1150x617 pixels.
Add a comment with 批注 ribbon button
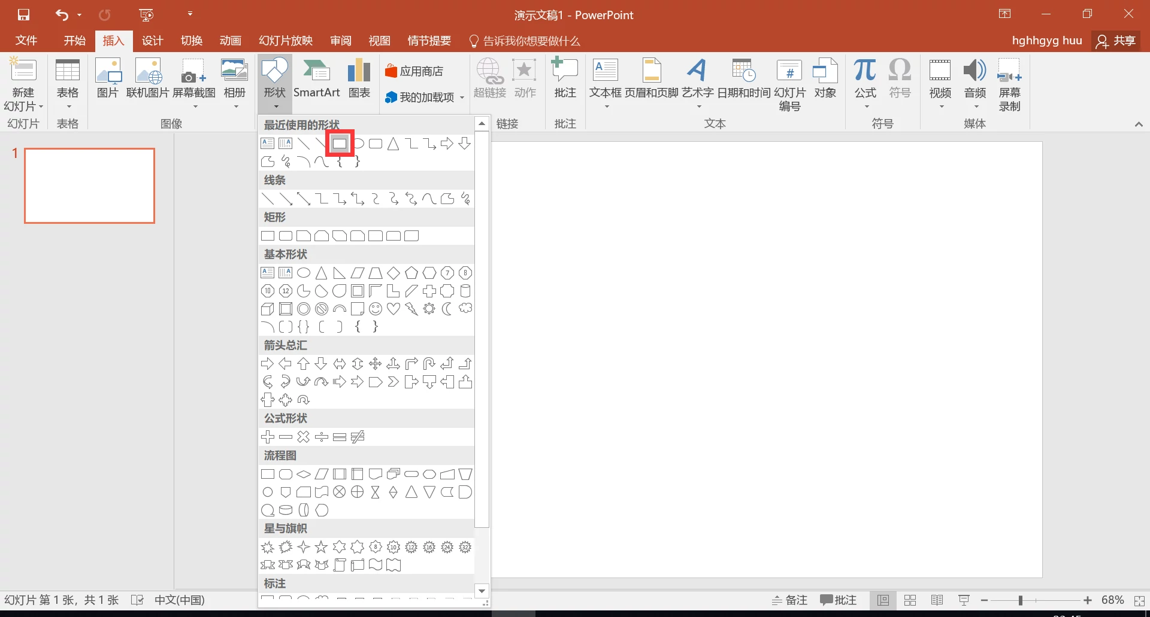(x=565, y=78)
